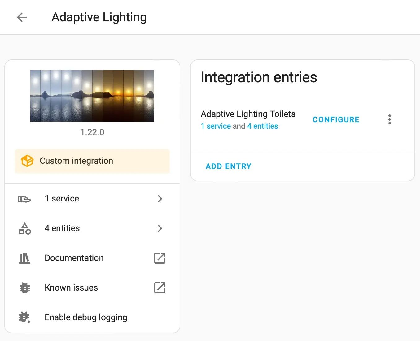420x341 pixels.
Task: Select the Documentation list item
Action: click(x=74, y=258)
